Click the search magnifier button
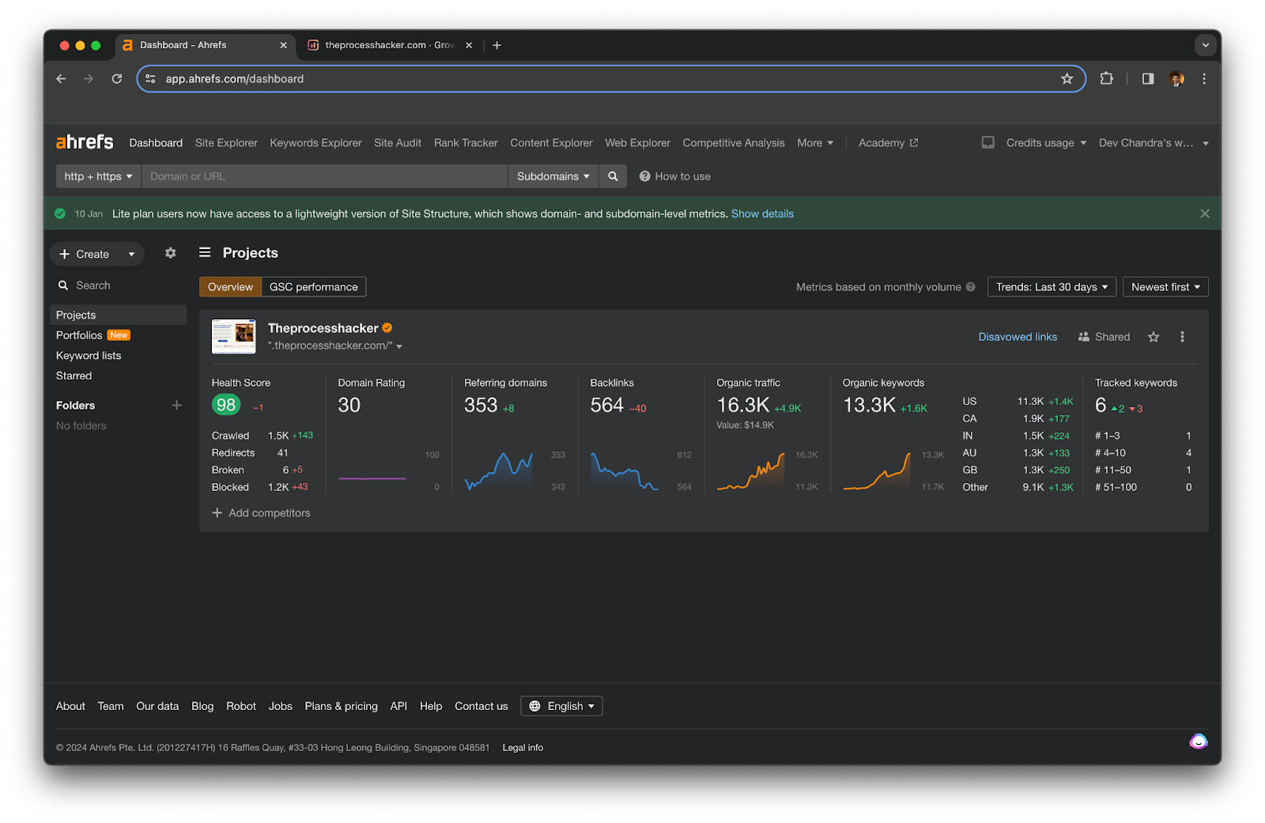This screenshot has width=1265, height=823. pos(613,176)
